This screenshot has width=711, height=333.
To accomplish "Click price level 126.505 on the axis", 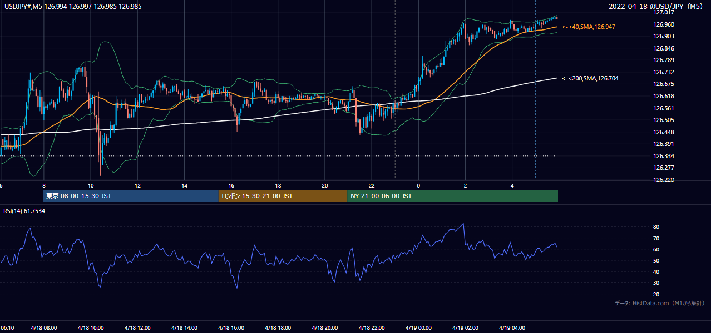I will (664, 120).
